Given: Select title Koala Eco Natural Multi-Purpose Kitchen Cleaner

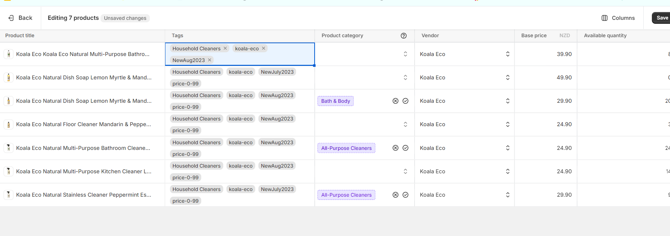Looking at the screenshot, I should tap(84, 172).
